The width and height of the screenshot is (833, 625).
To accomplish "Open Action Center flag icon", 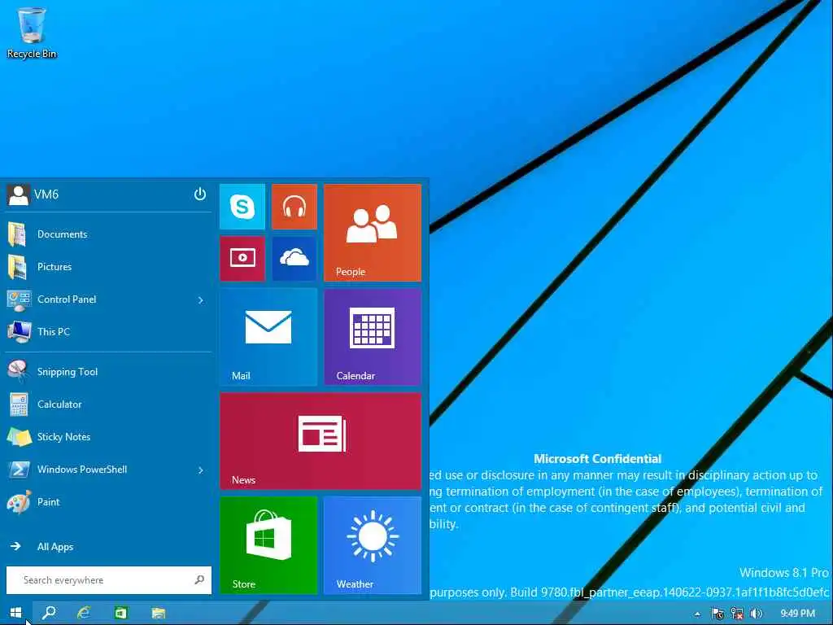I will pyautogui.click(x=717, y=614).
